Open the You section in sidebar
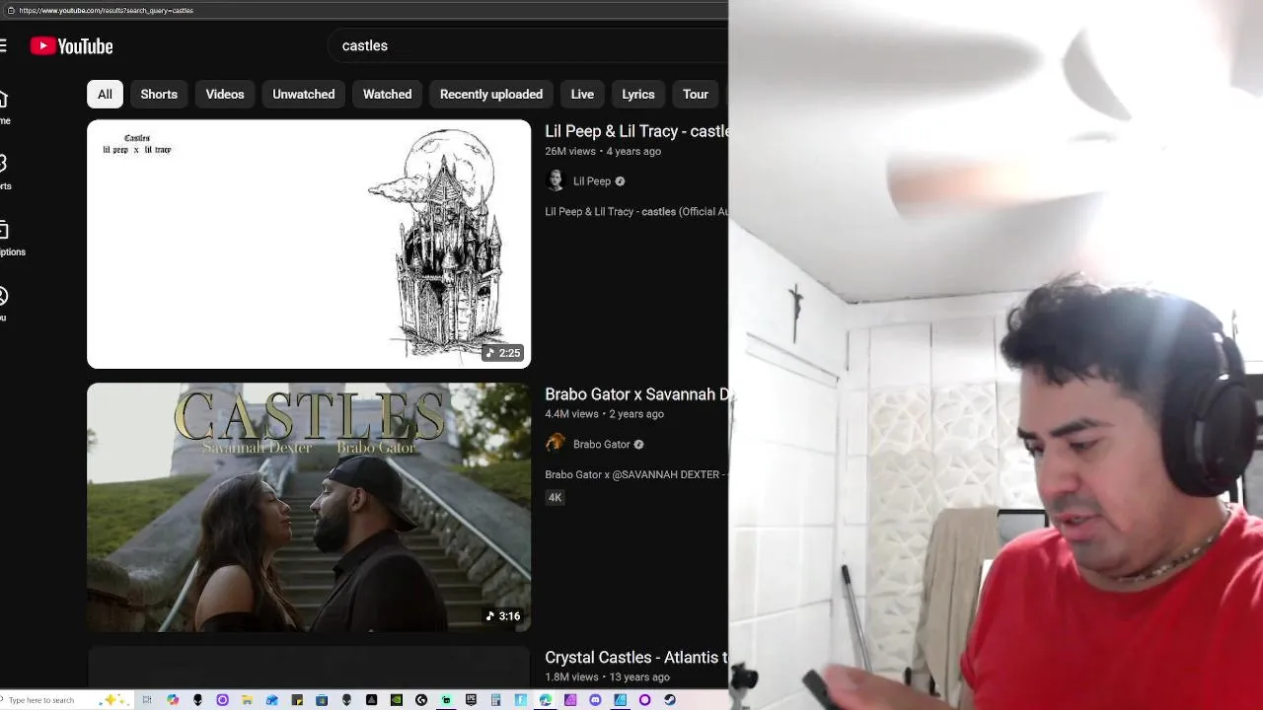 click(4, 303)
